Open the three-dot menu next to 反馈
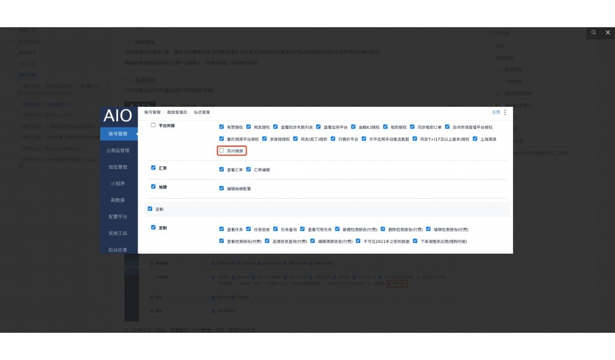615x360 pixels. (505, 113)
